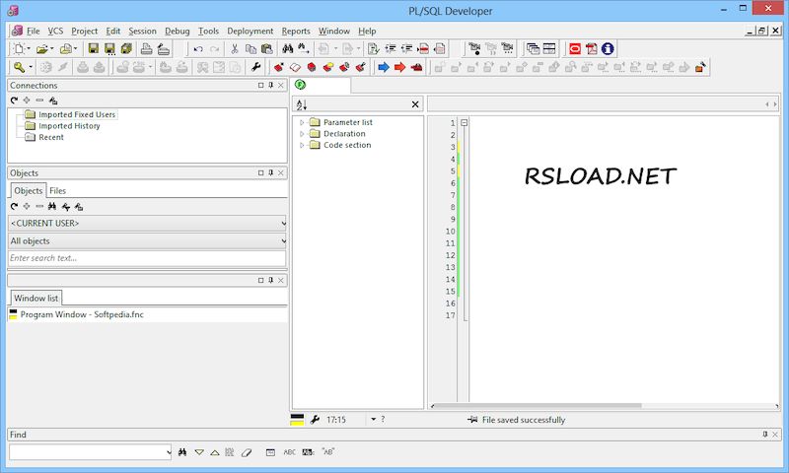Viewport: 789px width, 473px height.
Task: Click the Find previous up triangle
Action: (215, 452)
